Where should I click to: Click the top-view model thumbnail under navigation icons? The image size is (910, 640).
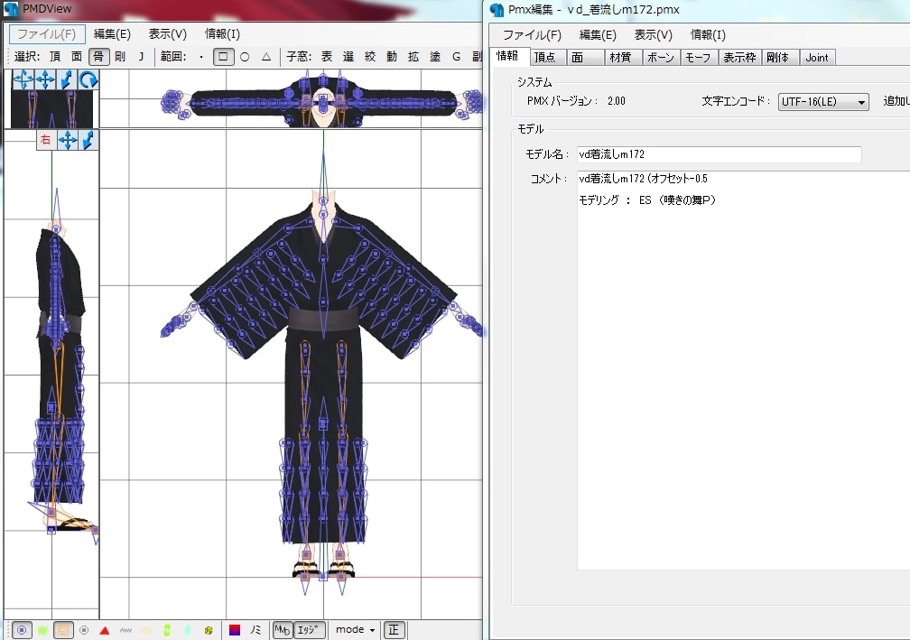point(51,109)
